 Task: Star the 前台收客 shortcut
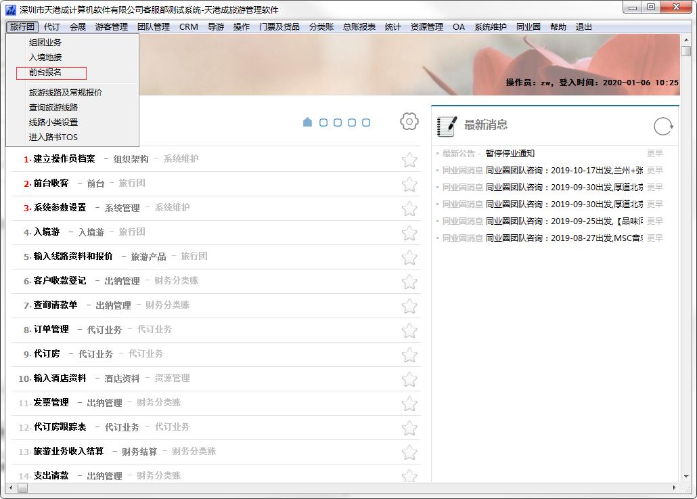(x=409, y=184)
